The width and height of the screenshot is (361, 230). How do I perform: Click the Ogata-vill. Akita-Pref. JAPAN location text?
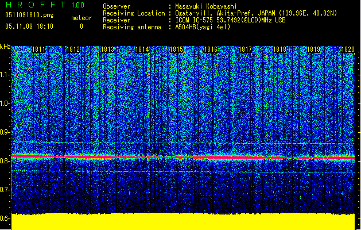256,13
